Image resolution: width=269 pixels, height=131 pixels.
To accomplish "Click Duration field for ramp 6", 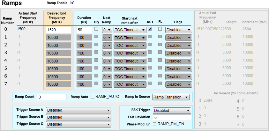I will (x=84, y=76).
